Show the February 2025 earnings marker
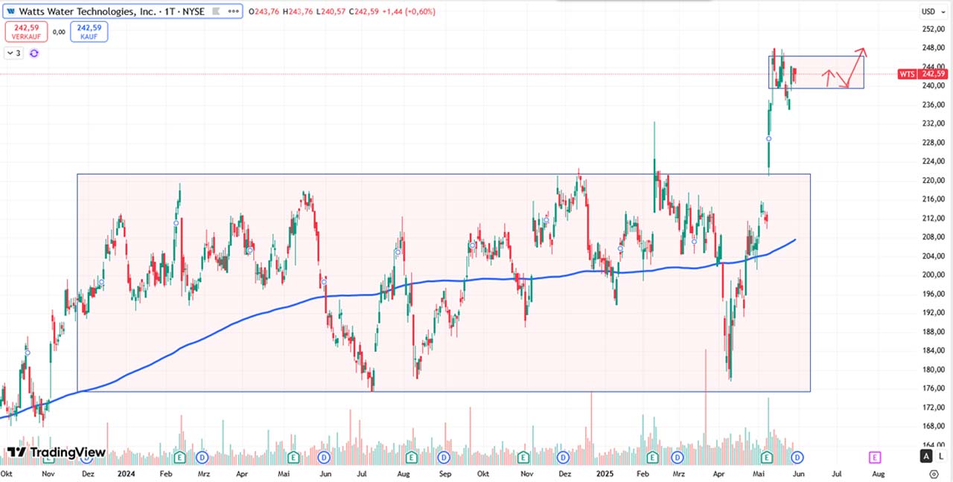The height and width of the screenshot is (482, 953). click(x=653, y=456)
